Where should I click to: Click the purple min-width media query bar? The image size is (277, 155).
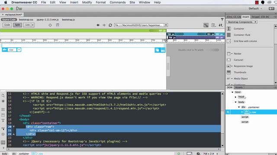[x=196, y=37]
